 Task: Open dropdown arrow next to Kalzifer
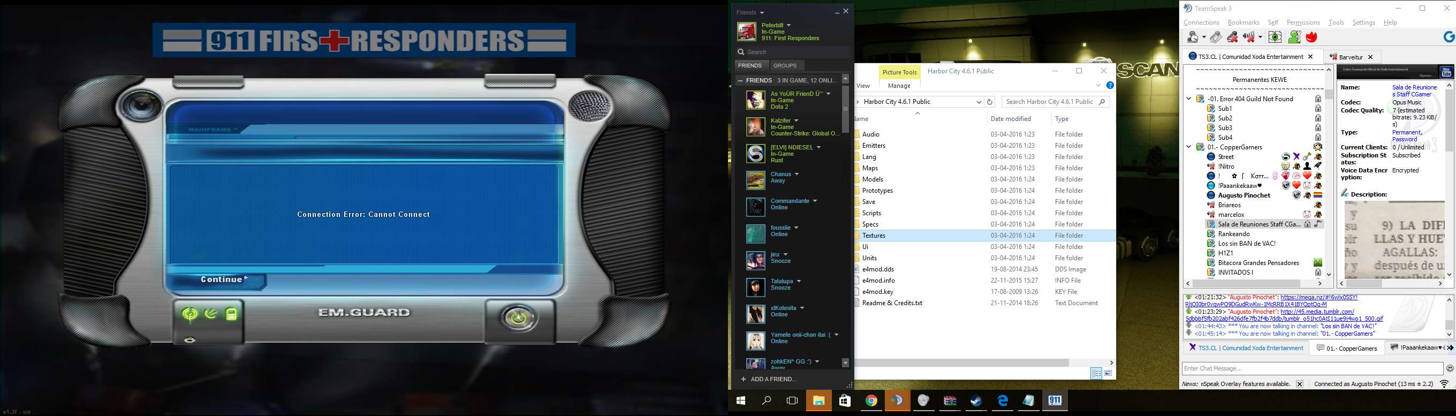pos(797,121)
